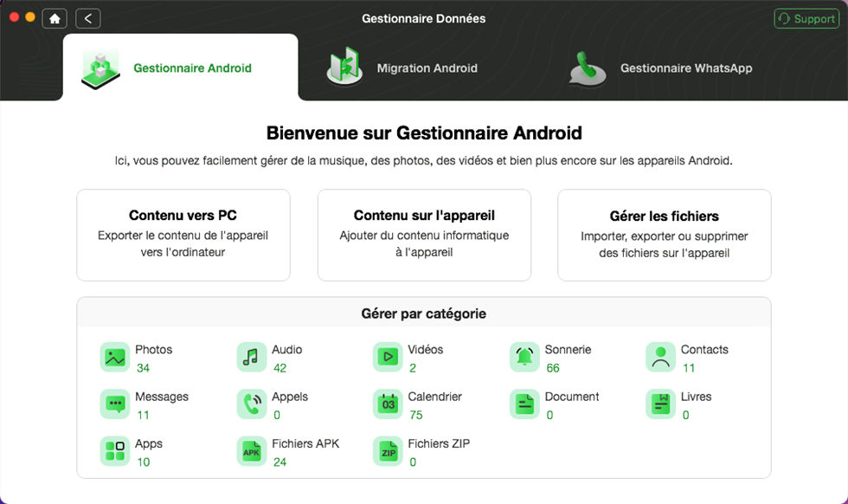
Task: Open the Audio category
Action: (252, 357)
